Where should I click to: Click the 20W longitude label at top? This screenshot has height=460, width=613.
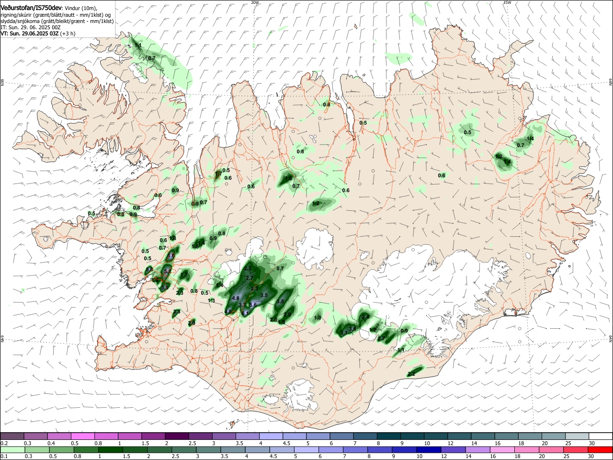pyautogui.click(x=255, y=2)
